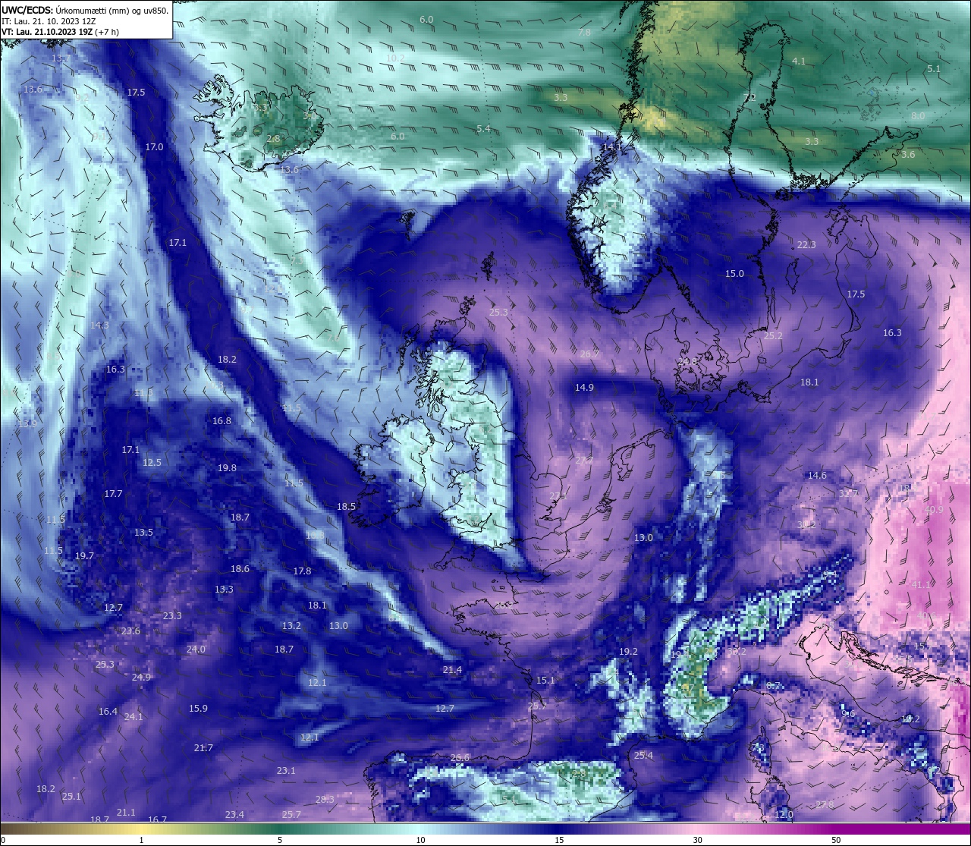This screenshot has height=846, width=971.
Task: Click the 13.3 value label
Action: coord(224,590)
